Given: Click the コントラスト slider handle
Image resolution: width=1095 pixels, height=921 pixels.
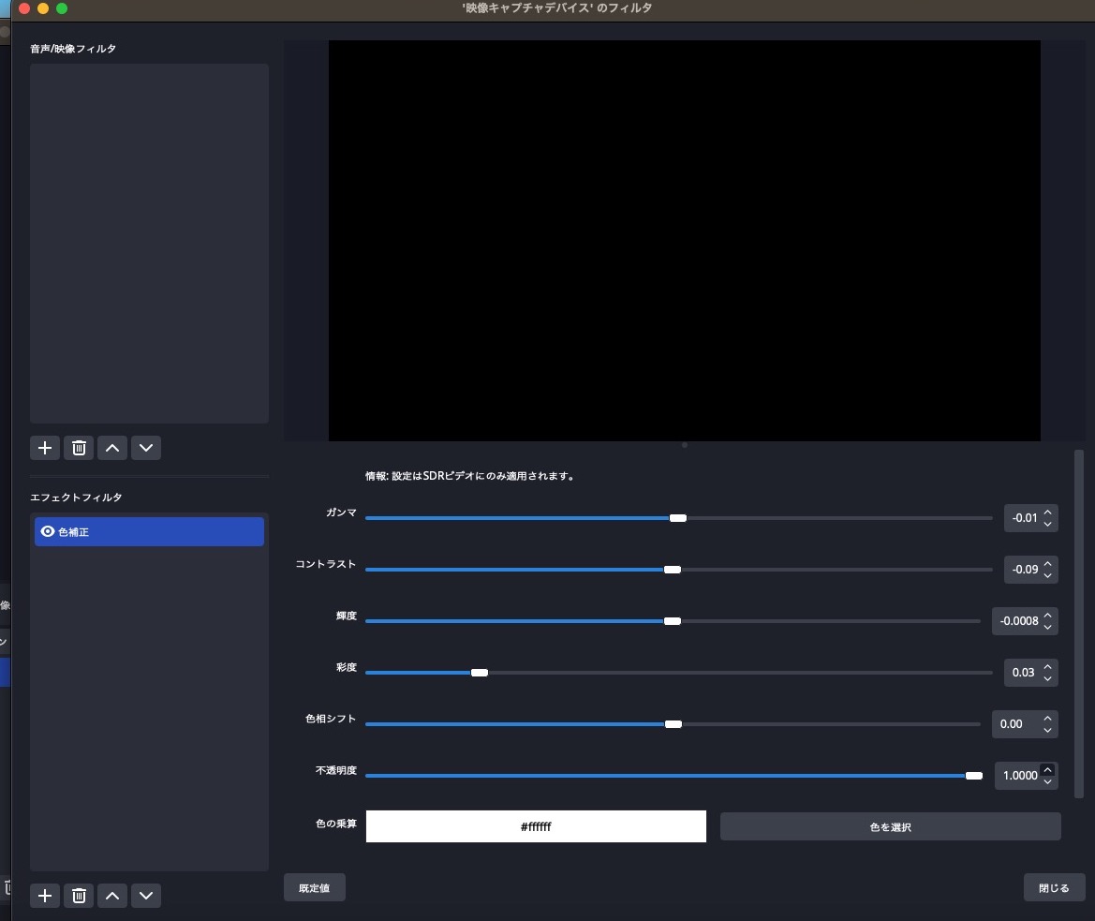Looking at the screenshot, I should (673, 570).
